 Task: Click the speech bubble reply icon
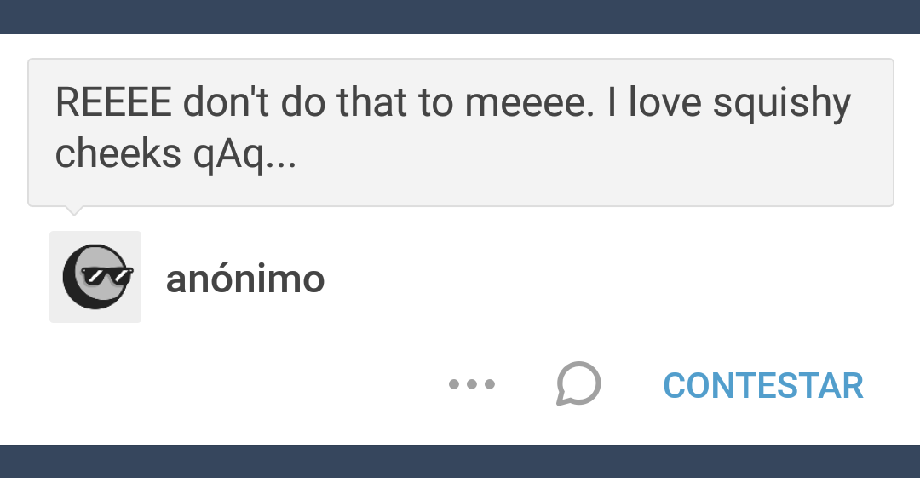coord(578,384)
